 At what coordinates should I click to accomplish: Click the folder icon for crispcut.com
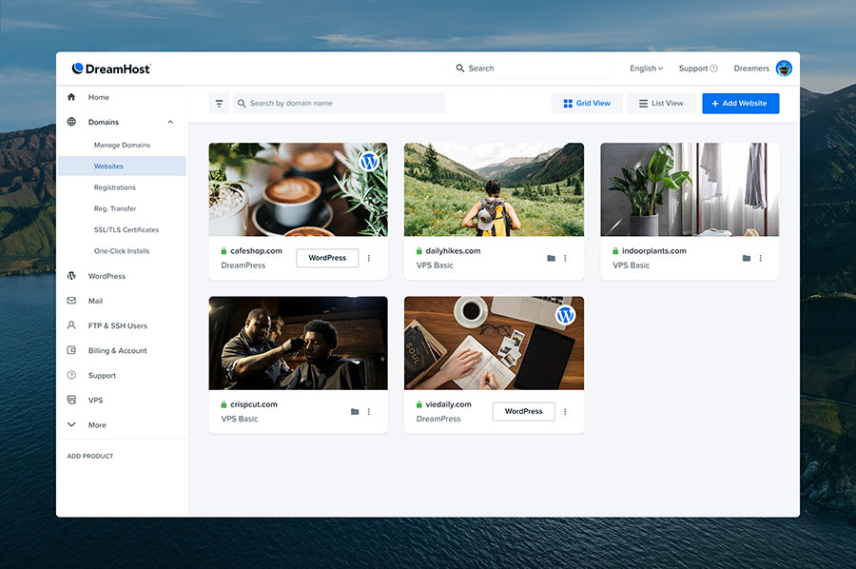click(x=355, y=412)
